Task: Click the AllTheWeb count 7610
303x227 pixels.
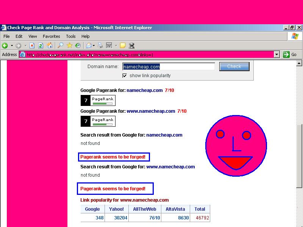Action: (155, 218)
